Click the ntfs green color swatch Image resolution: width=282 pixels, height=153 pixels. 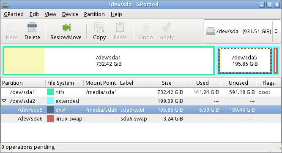pos(50,92)
